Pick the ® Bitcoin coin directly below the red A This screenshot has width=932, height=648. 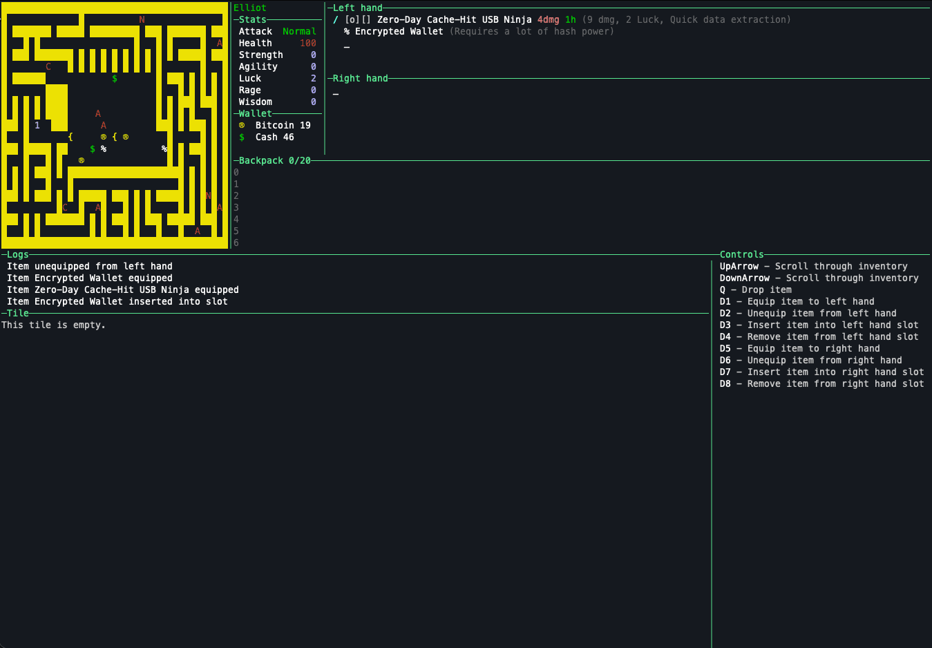click(x=104, y=137)
